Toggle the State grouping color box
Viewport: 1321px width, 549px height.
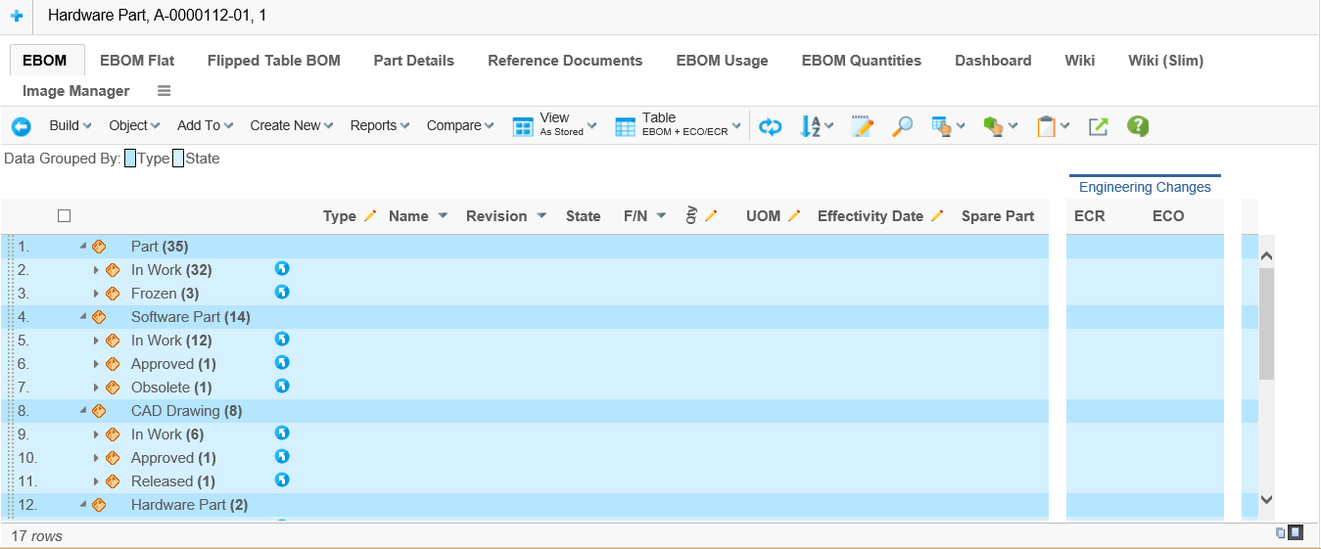click(x=178, y=159)
